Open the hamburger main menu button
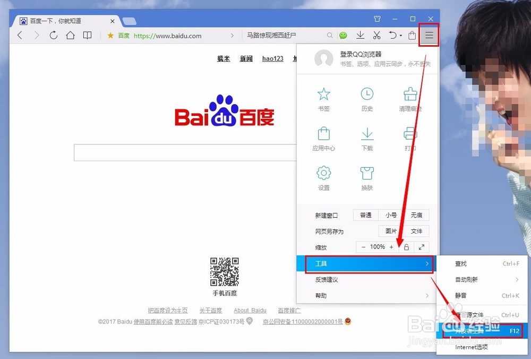The width and height of the screenshot is (531, 359). pyautogui.click(x=429, y=35)
